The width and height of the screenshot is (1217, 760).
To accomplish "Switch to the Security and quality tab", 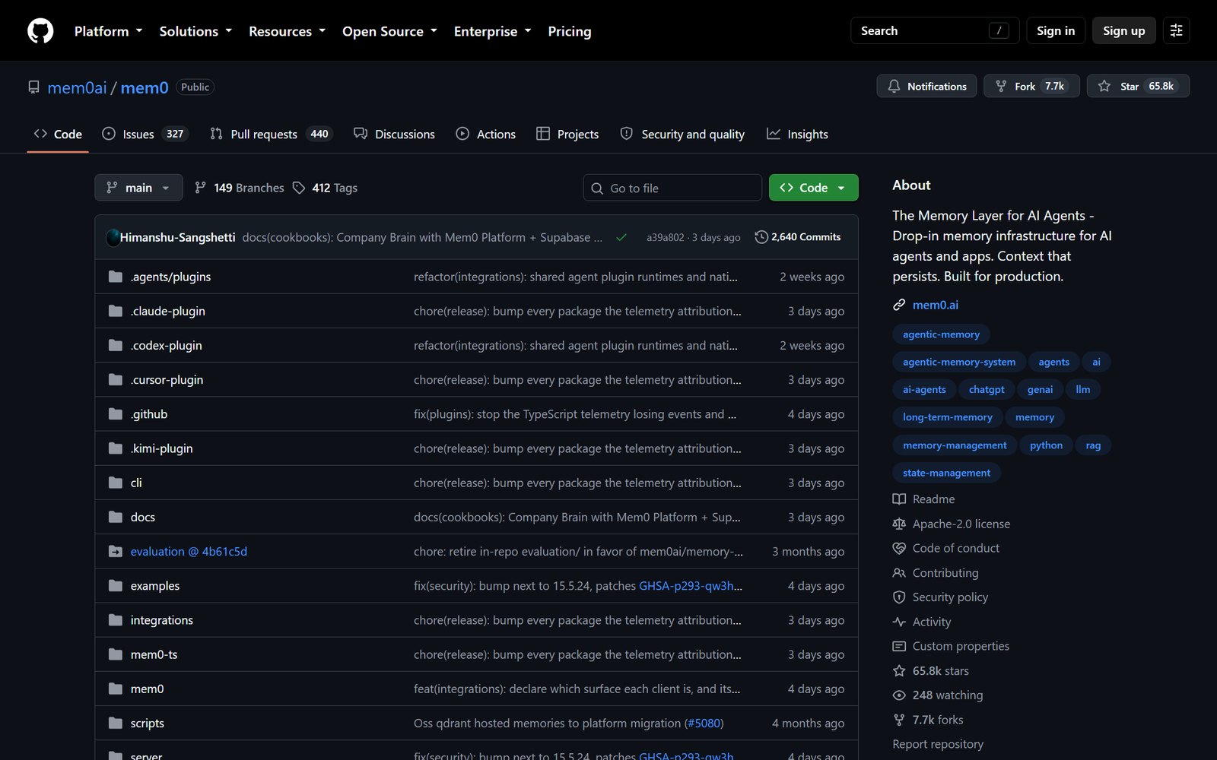I will click(x=682, y=134).
